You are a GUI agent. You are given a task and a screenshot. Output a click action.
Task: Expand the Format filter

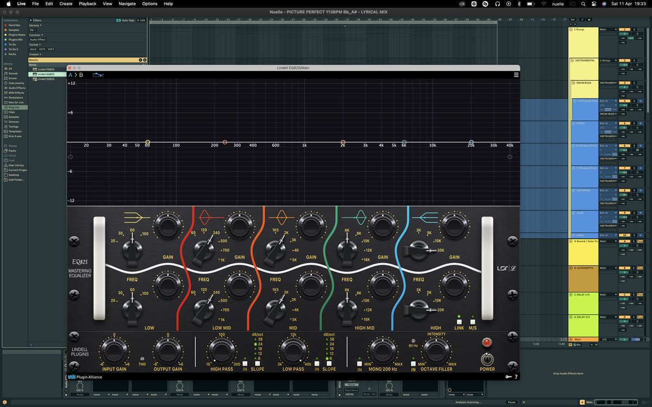[x=35, y=44]
